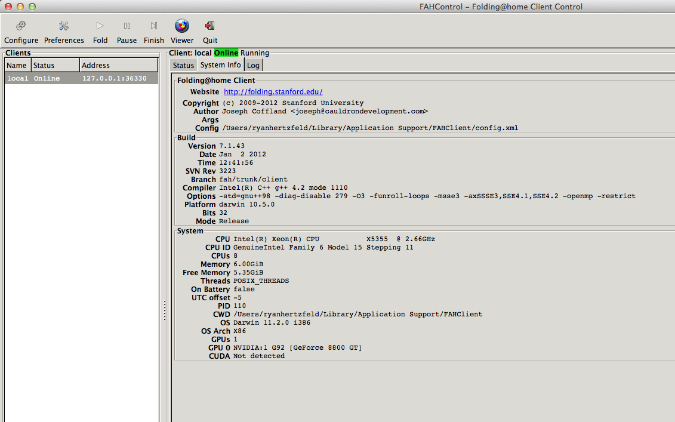Click the red close window button
The height and width of the screenshot is (422, 675).
(x=8, y=7)
